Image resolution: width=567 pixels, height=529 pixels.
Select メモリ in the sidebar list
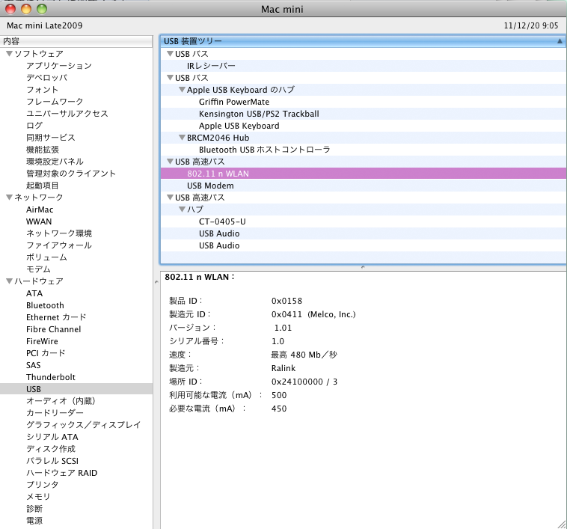(38, 497)
